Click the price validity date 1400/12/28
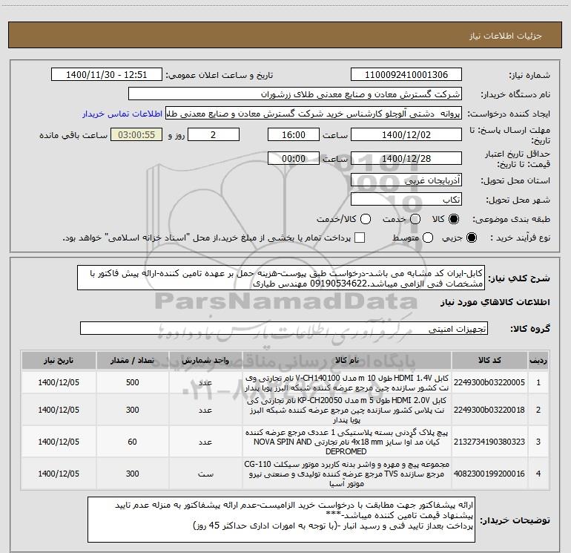Viewport: 571px width, 553px height. (406, 159)
